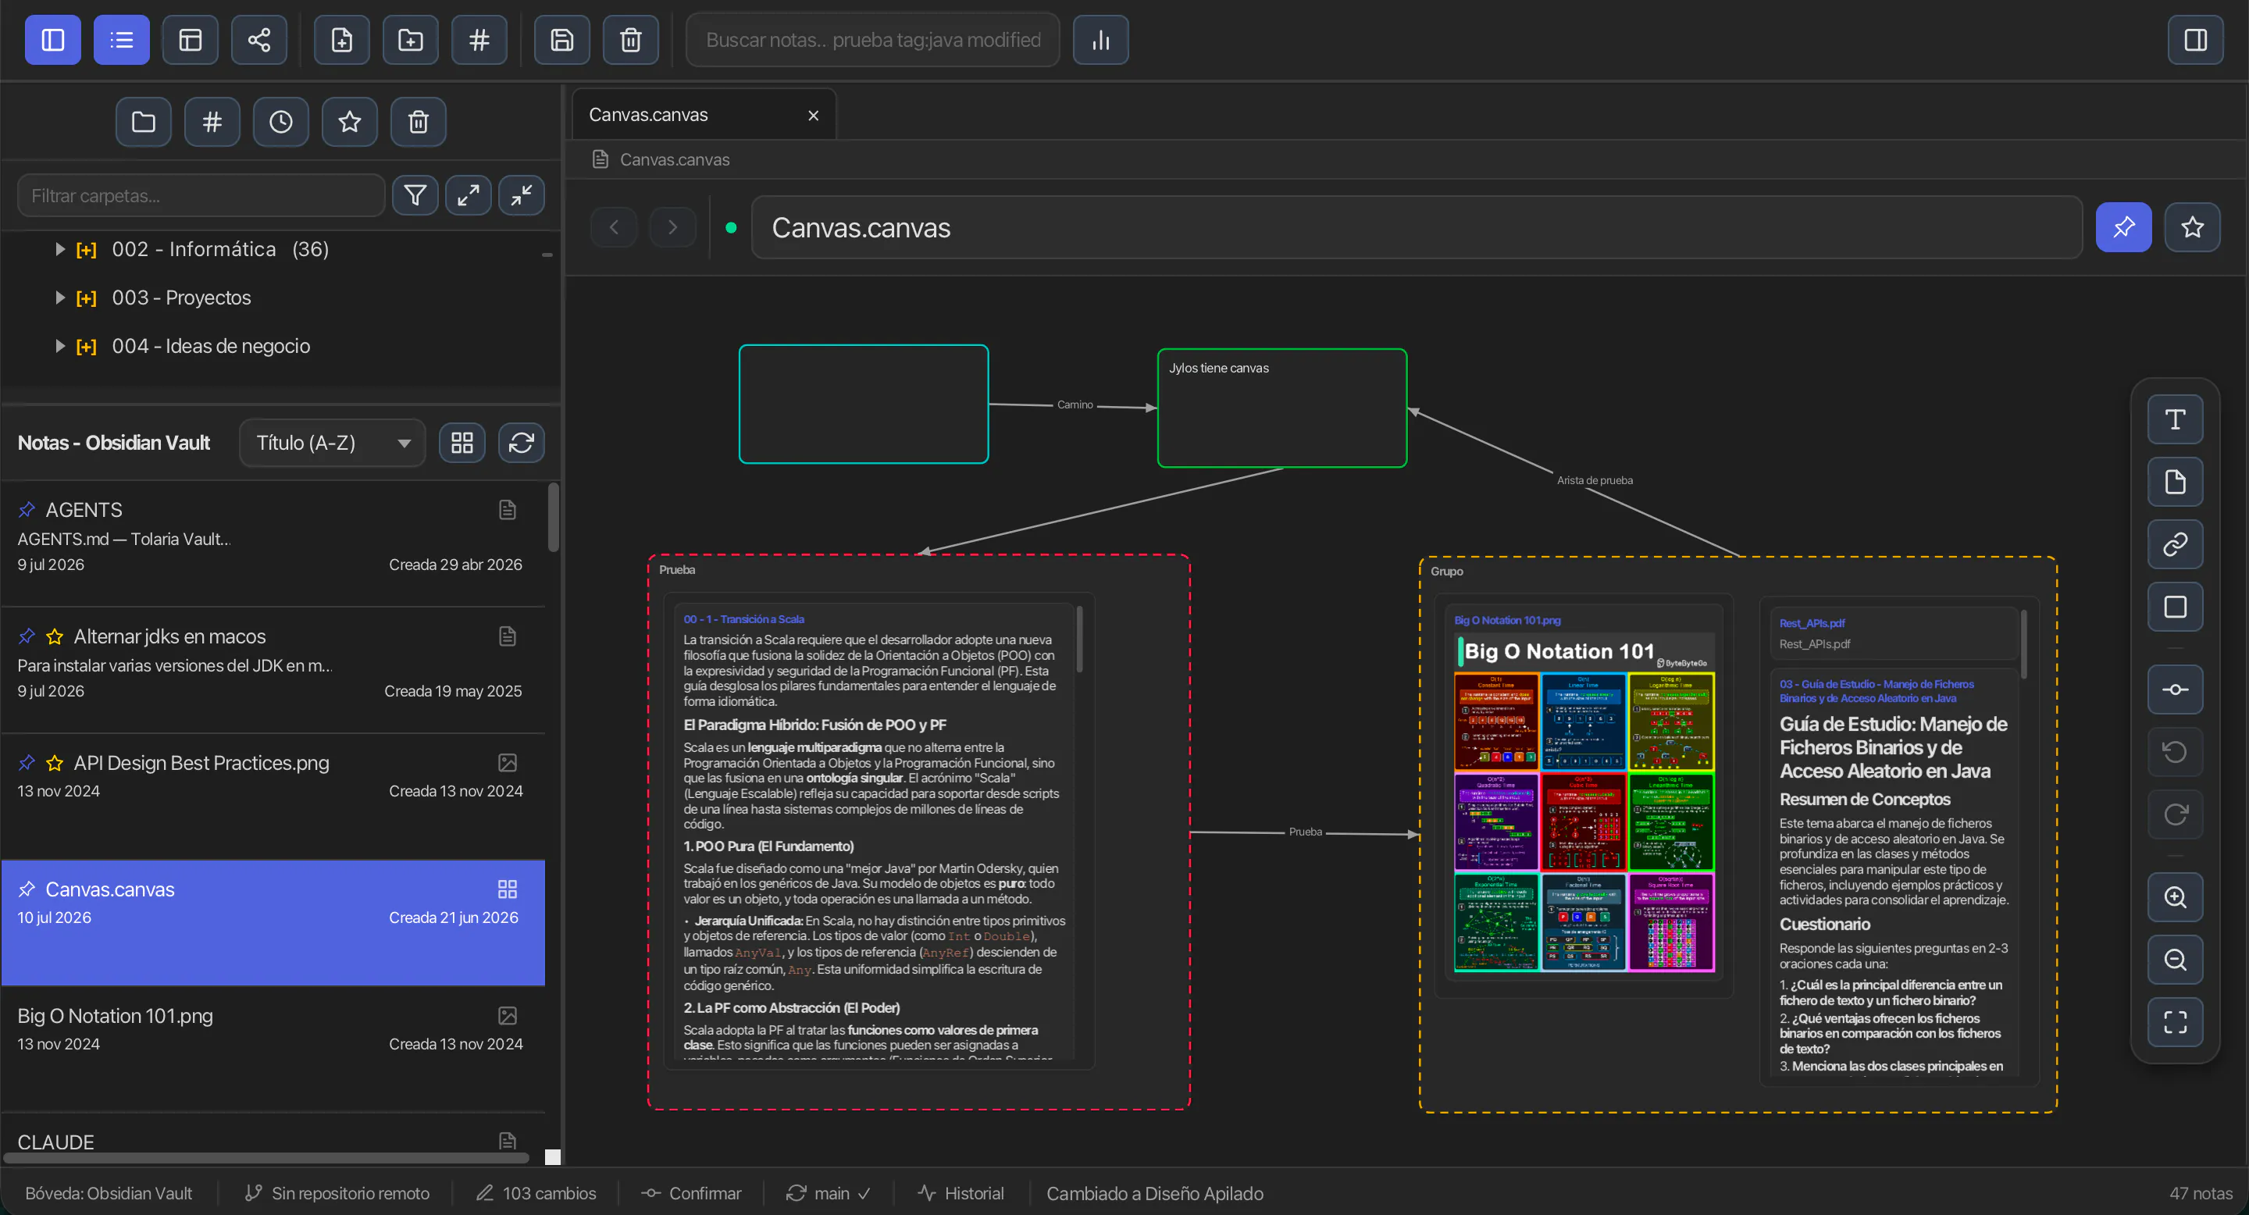The height and width of the screenshot is (1215, 2249).
Task: Favorite the current note with star button
Action: 2192,228
